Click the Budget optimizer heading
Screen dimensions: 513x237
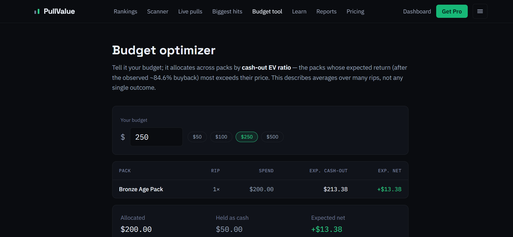tap(164, 50)
